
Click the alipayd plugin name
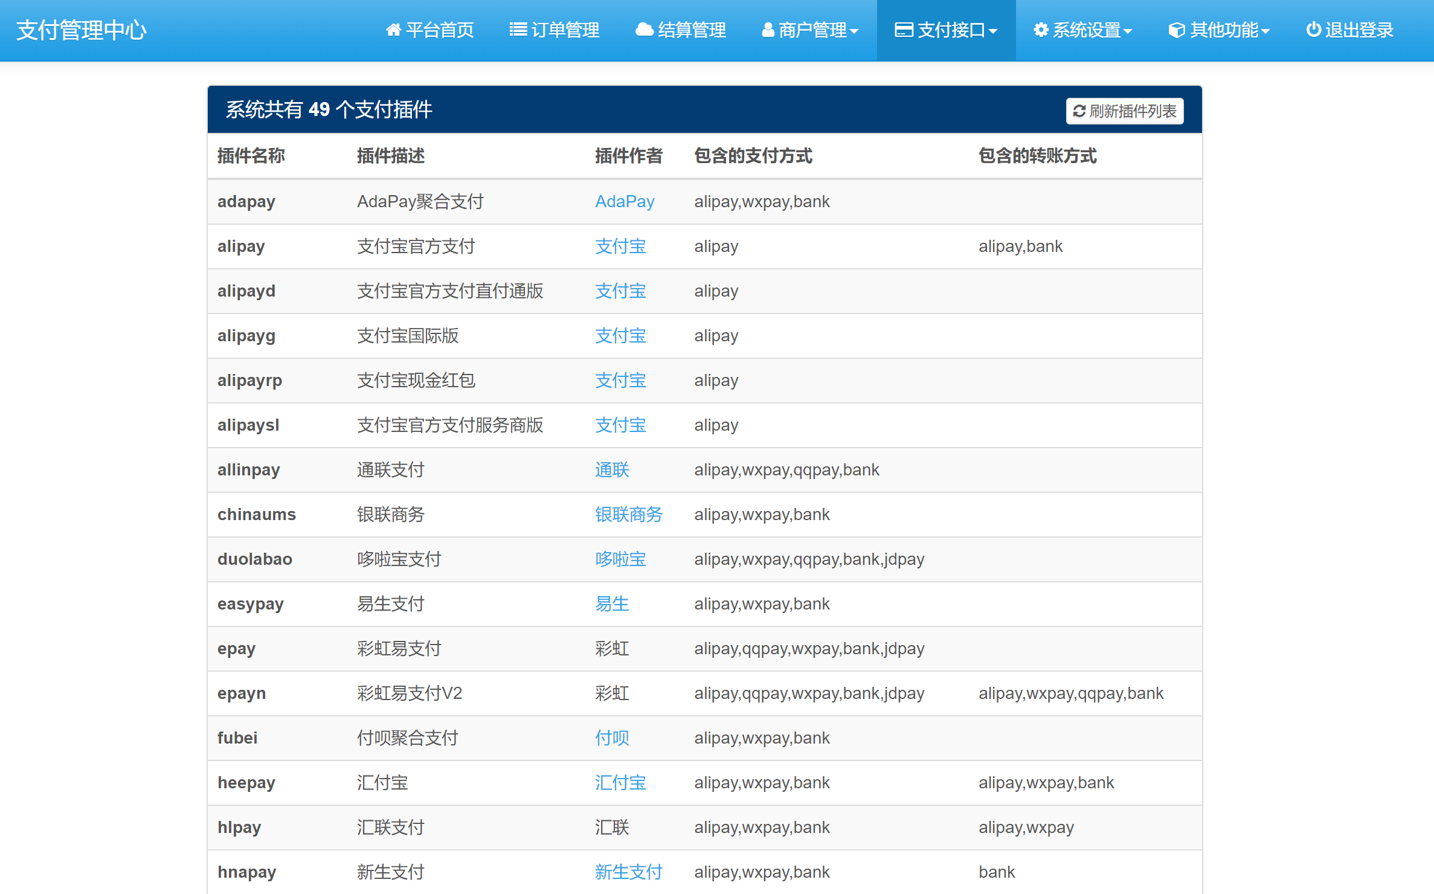tap(246, 291)
